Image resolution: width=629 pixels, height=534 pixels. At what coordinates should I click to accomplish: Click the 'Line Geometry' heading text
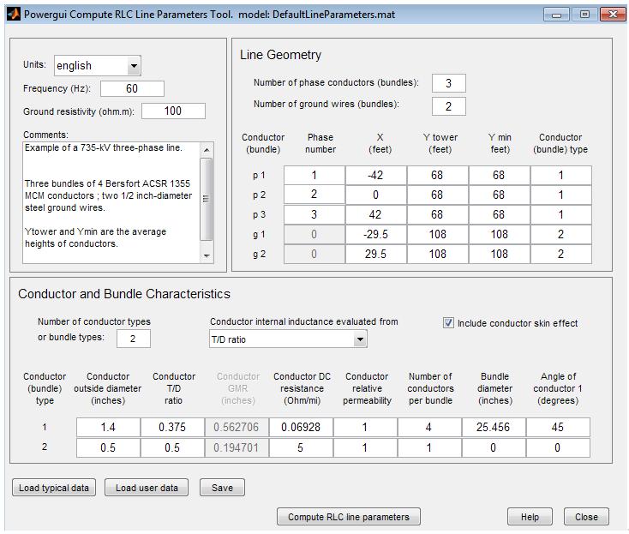point(280,55)
